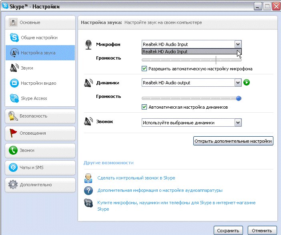Select Realtek HD Audio Input from dropdown list
This screenshot has height=235, width=281.
[x=192, y=52]
